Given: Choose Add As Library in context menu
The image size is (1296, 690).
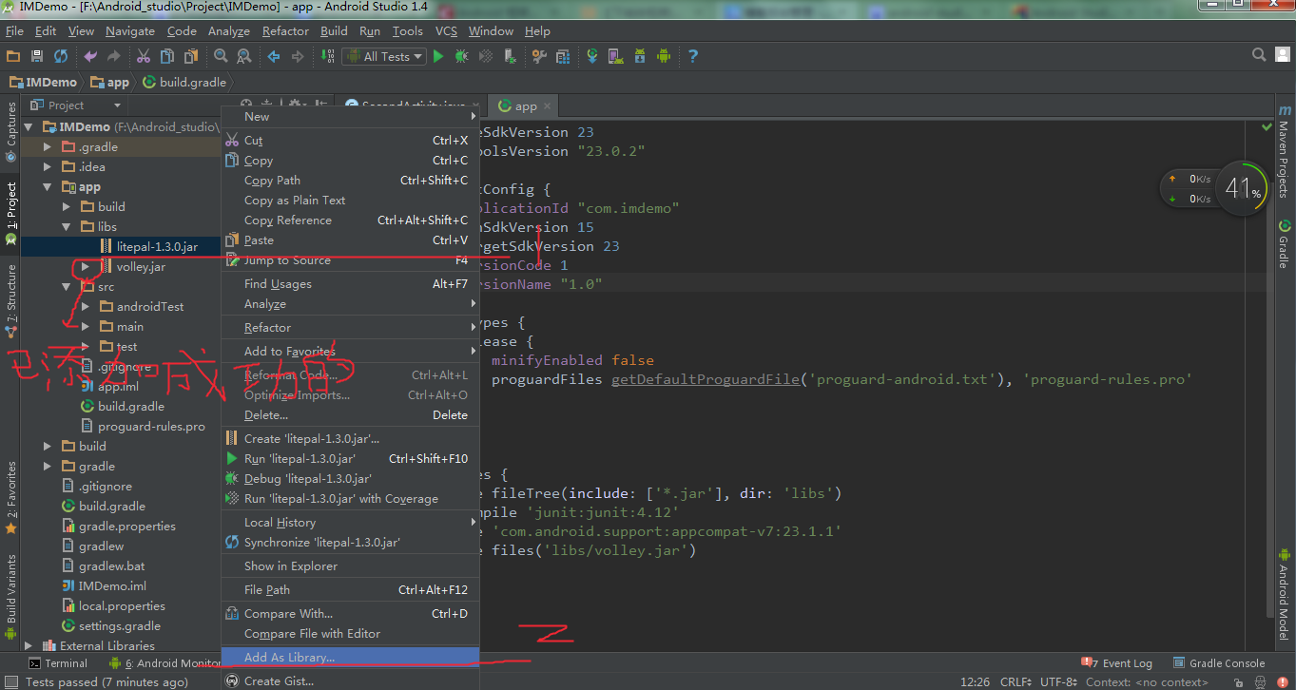Looking at the screenshot, I should 350,657.
